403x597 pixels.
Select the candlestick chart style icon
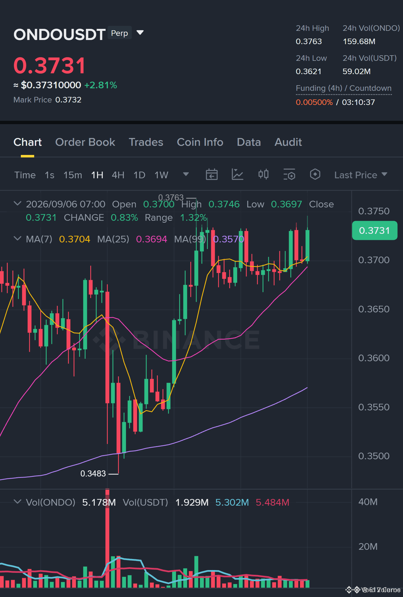263,174
